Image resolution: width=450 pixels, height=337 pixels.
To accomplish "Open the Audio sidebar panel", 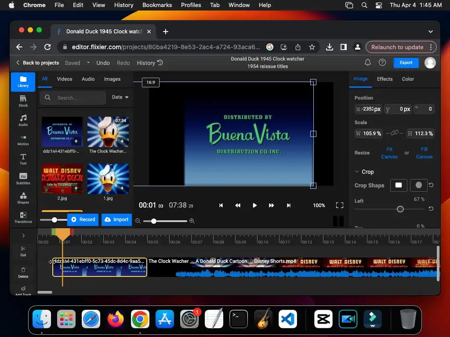I will pyautogui.click(x=23, y=120).
